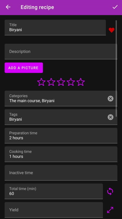122x219 pixels.
Task: Select the Cooking time field
Action: click(x=61, y=154)
